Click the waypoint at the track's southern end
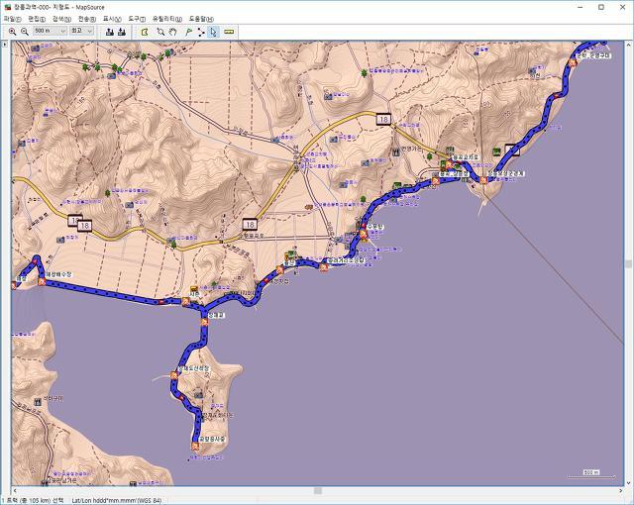This screenshot has height=505, width=634. pos(195,446)
